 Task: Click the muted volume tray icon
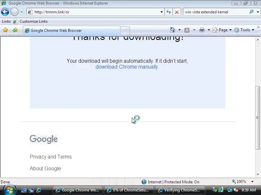coord(236,190)
